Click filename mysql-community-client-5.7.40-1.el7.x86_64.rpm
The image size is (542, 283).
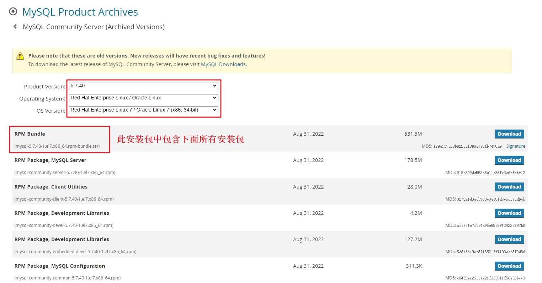pos(64,199)
